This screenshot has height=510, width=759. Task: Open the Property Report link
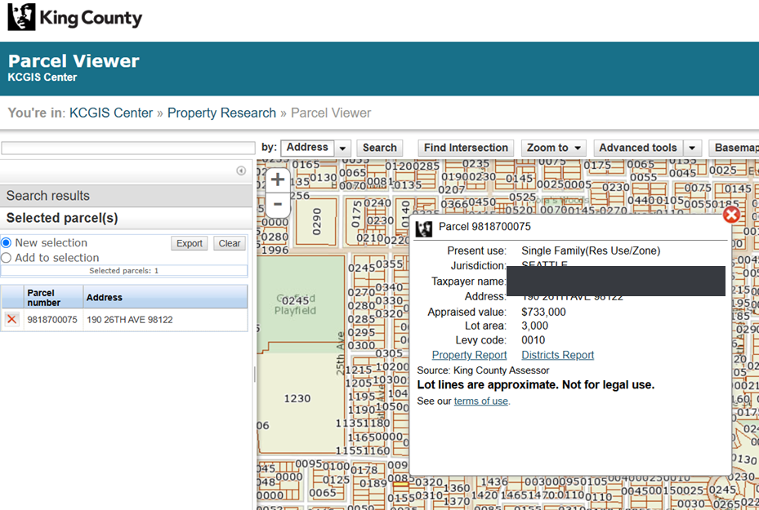pos(469,355)
